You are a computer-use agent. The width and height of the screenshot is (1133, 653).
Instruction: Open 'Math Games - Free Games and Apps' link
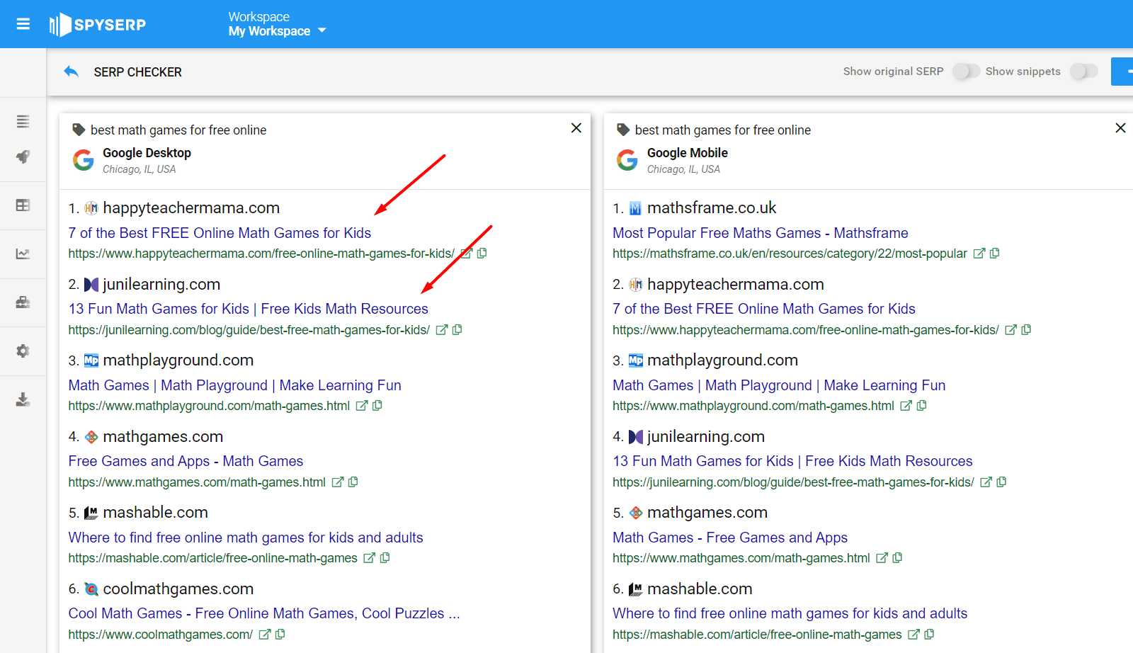(x=730, y=538)
